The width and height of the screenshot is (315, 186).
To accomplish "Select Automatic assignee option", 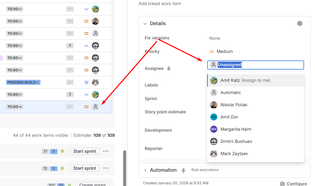I will pyautogui.click(x=255, y=93).
